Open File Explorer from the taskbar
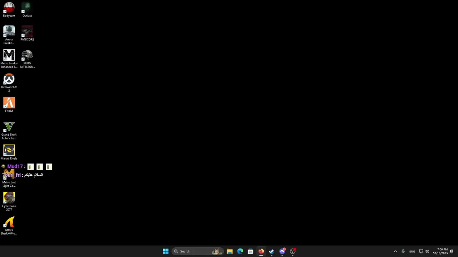This screenshot has width=458, height=257. pyautogui.click(x=230, y=251)
